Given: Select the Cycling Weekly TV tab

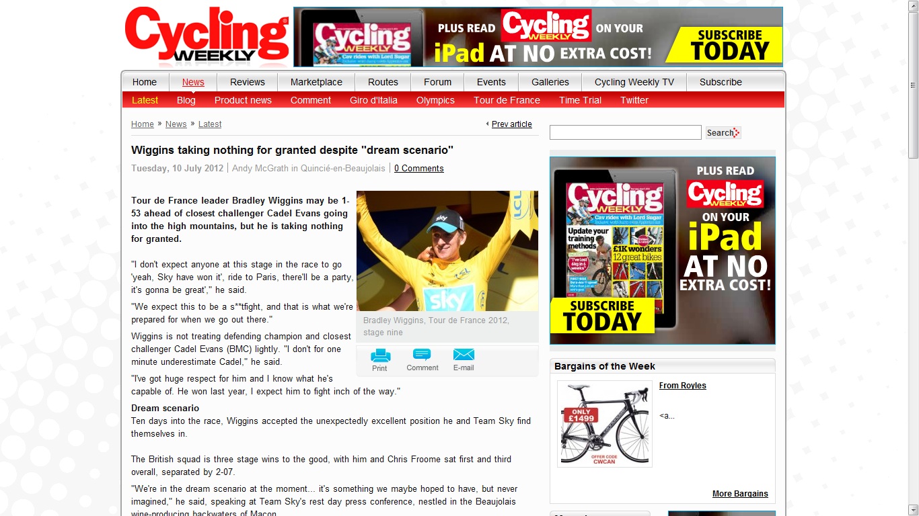Looking at the screenshot, I should click(x=634, y=82).
